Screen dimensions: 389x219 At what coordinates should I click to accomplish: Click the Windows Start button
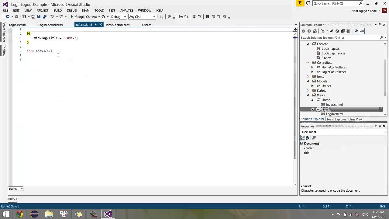pyautogui.click(x=5, y=214)
